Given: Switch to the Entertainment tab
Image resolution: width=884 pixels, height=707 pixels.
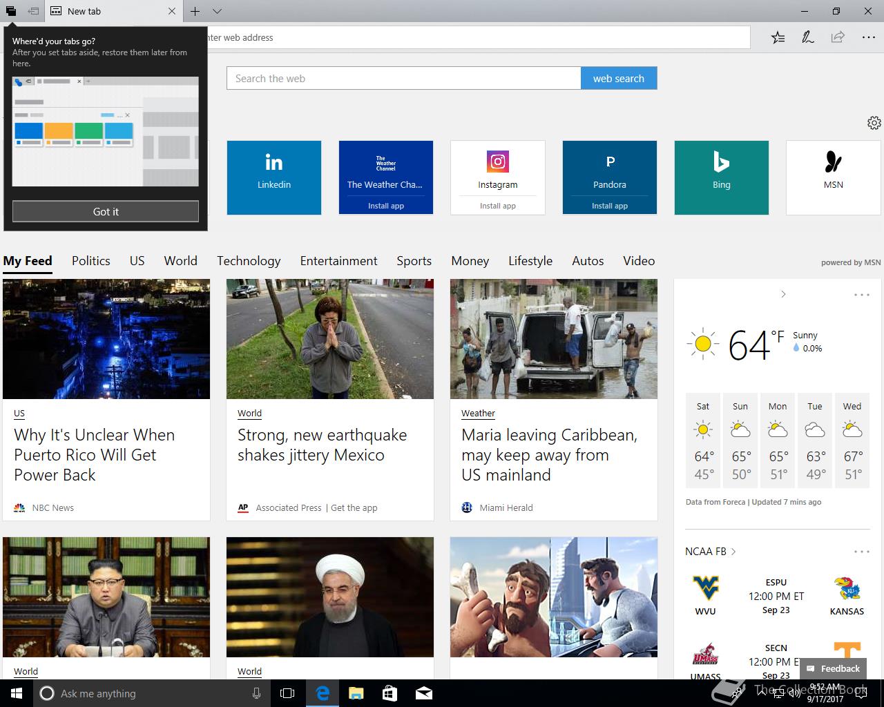Looking at the screenshot, I should 338,261.
